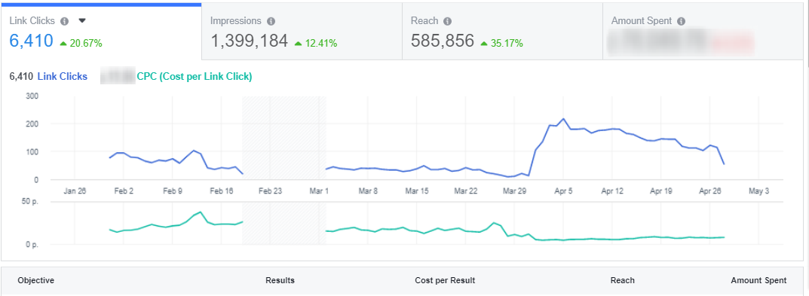Click the blue Link Clicks chart legend
This screenshot has width=809, height=296.
(63, 77)
